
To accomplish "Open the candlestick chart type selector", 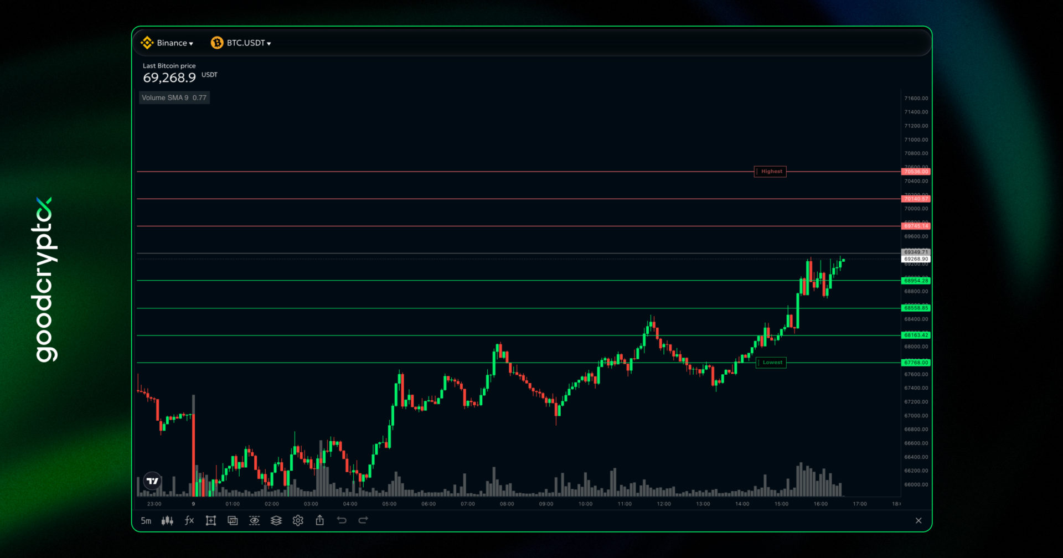I will 167,520.
